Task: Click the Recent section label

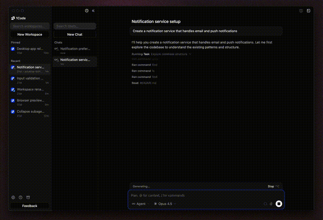Action: [15, 61]
